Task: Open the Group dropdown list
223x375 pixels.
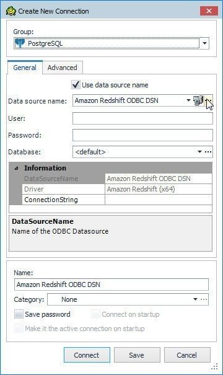Action: [x=204, y=43]
